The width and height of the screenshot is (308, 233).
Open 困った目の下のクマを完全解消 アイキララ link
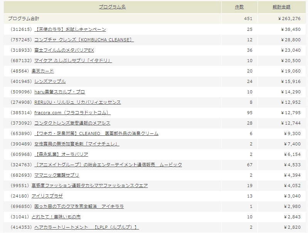[79, 207]
